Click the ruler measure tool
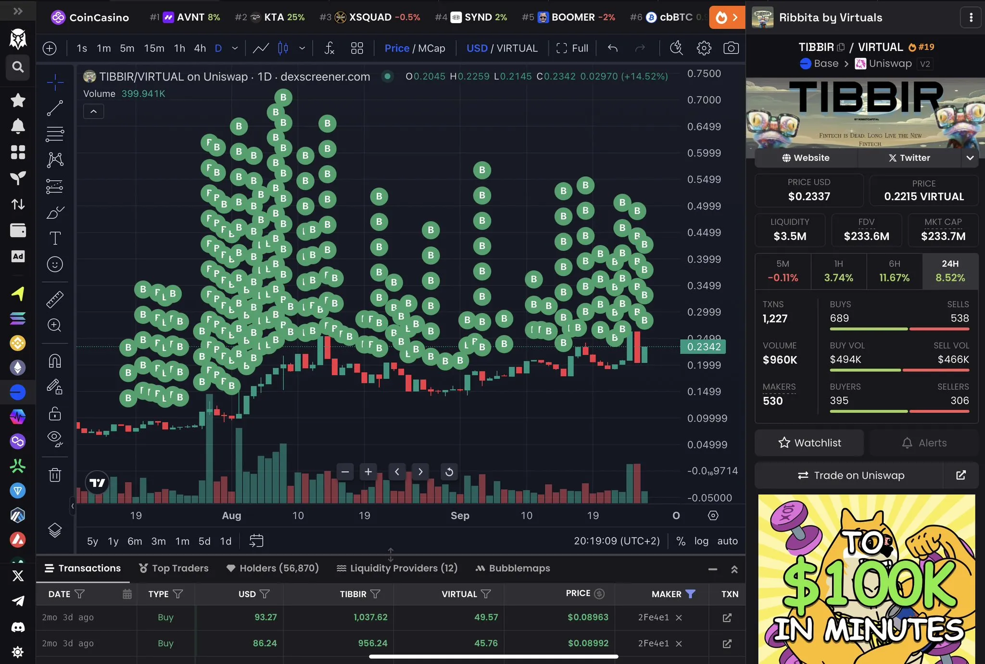The width and height of the screenshot is (985, 664). pos(55,299)
